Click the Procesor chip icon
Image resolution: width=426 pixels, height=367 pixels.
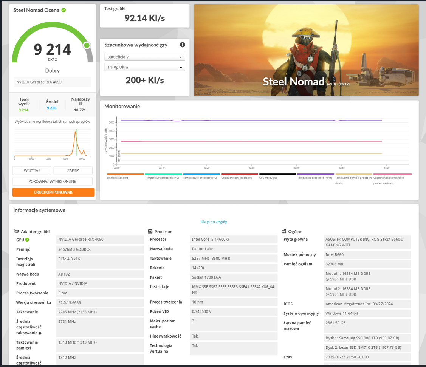click(x=150, y=231)
